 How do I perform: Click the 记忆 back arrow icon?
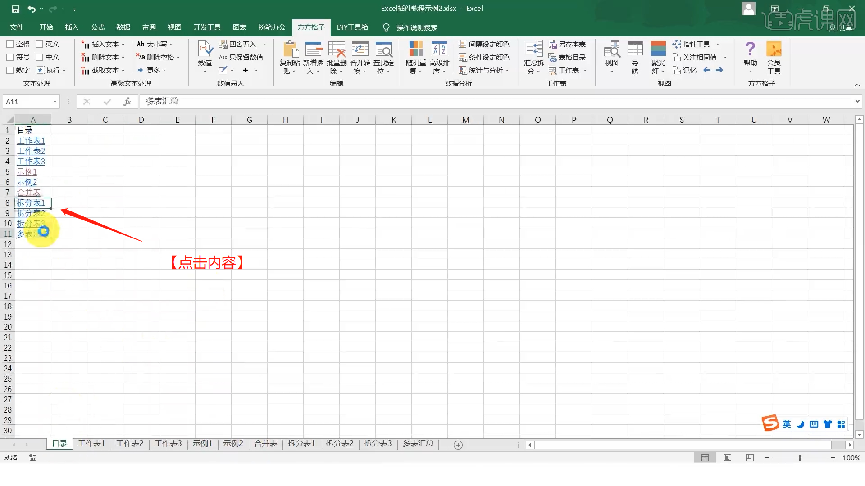707,70
